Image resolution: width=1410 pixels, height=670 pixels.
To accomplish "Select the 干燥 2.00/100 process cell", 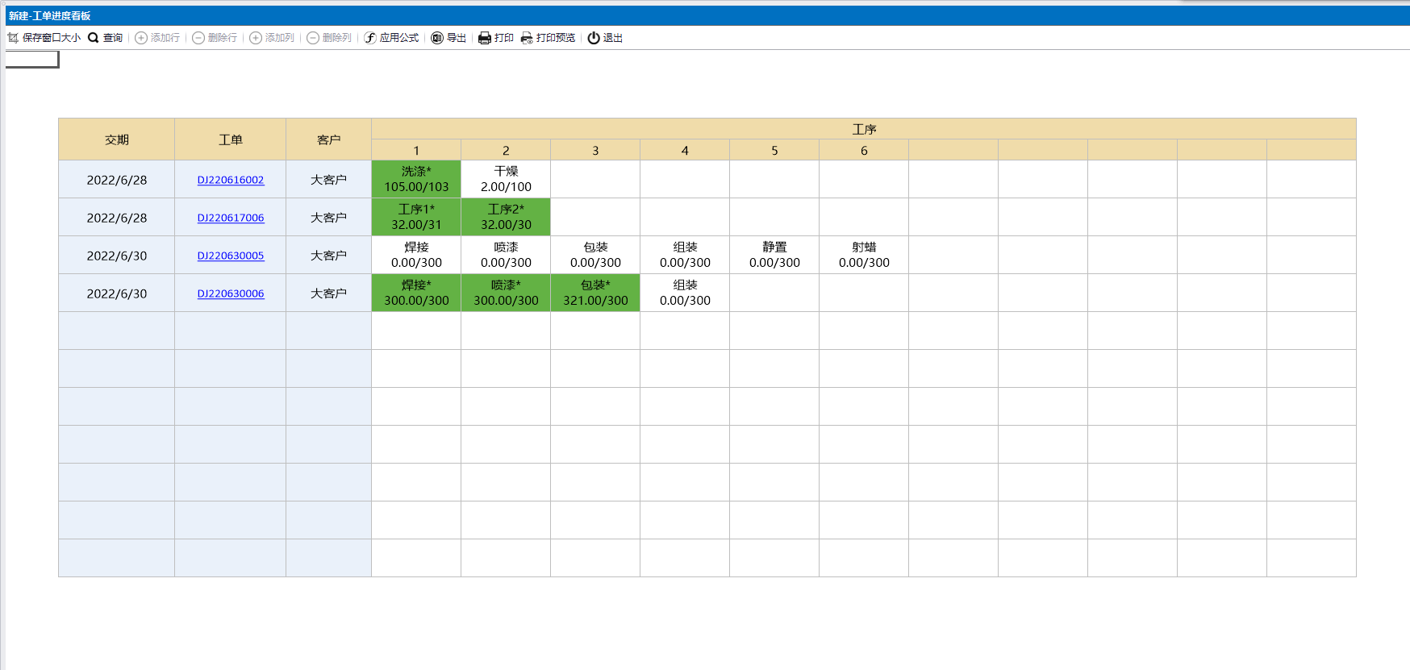I will point(506,179).
